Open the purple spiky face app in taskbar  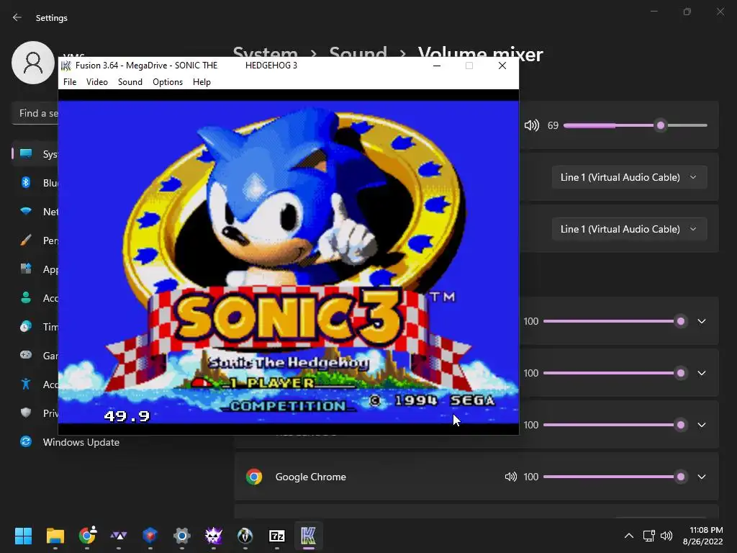coord(213,536)
